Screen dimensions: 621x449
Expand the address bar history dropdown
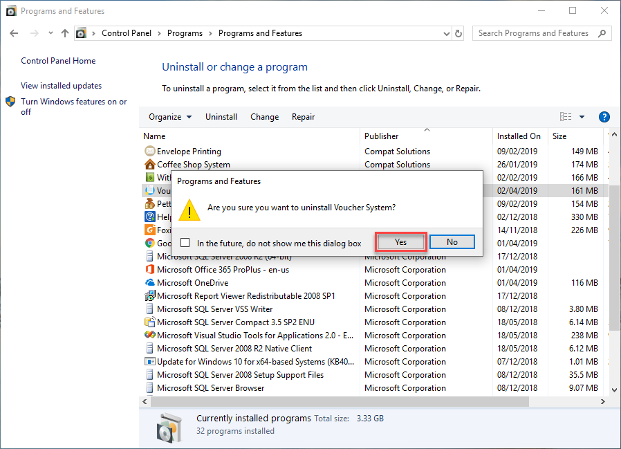click(x=446, y=34)
